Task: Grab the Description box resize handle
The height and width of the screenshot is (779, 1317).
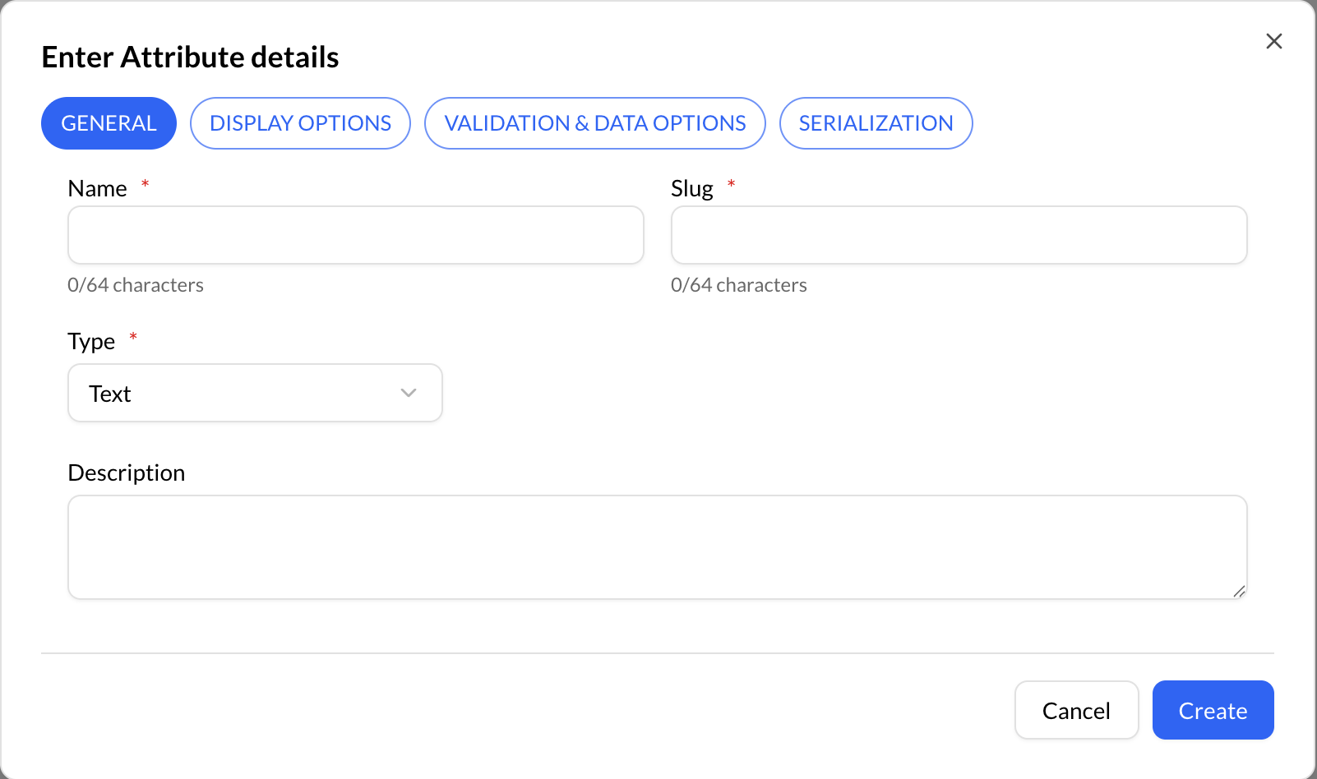Action: pos(1239,591)
